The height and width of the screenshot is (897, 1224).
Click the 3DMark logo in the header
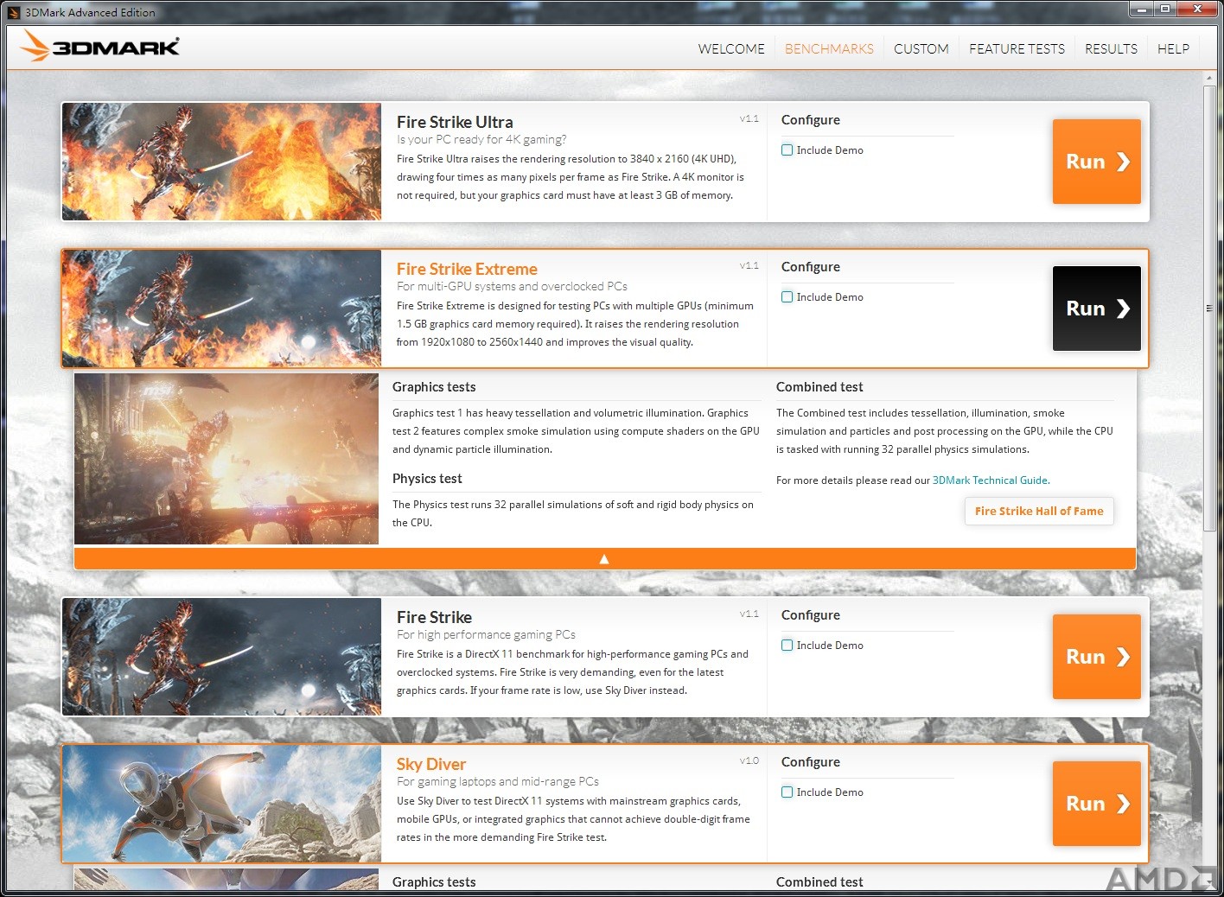(x=100, y=46)
